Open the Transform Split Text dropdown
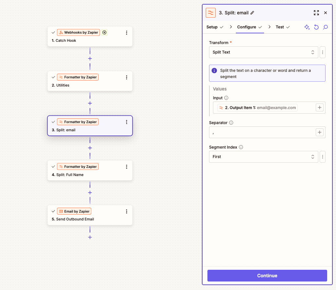The image size is (336, 290). tap(264, 52)
